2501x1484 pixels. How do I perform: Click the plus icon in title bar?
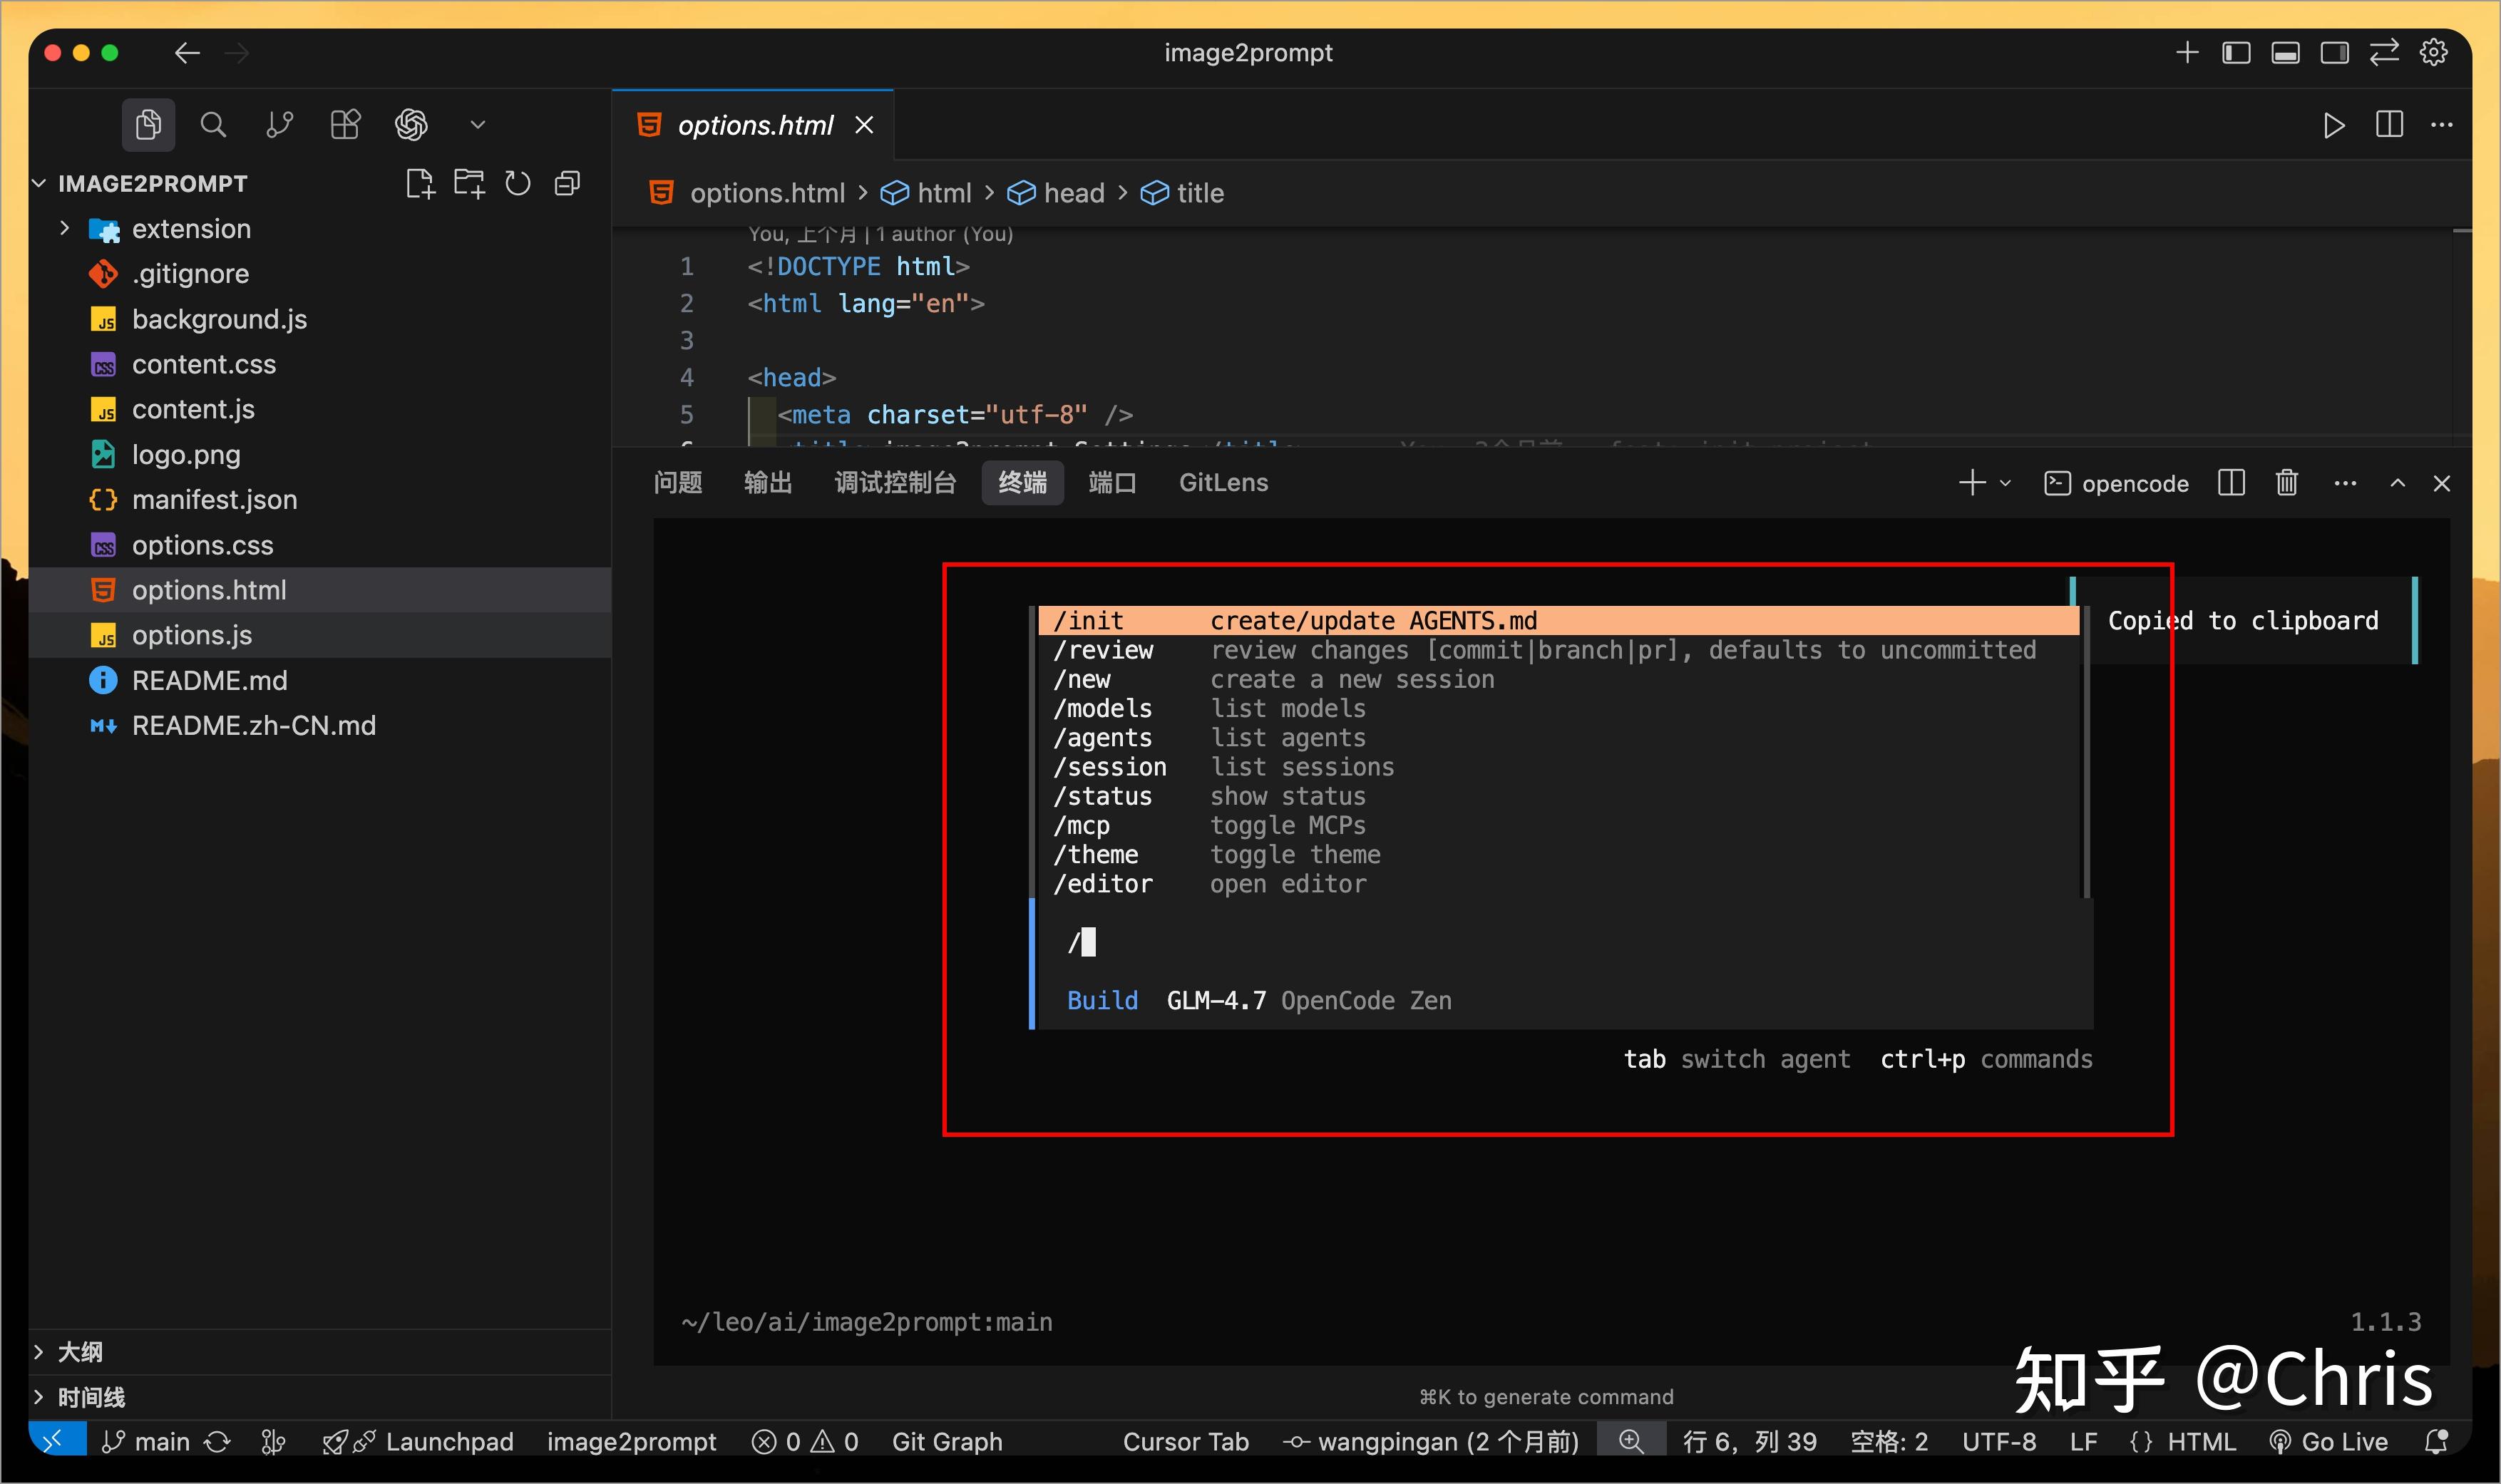2187,53
